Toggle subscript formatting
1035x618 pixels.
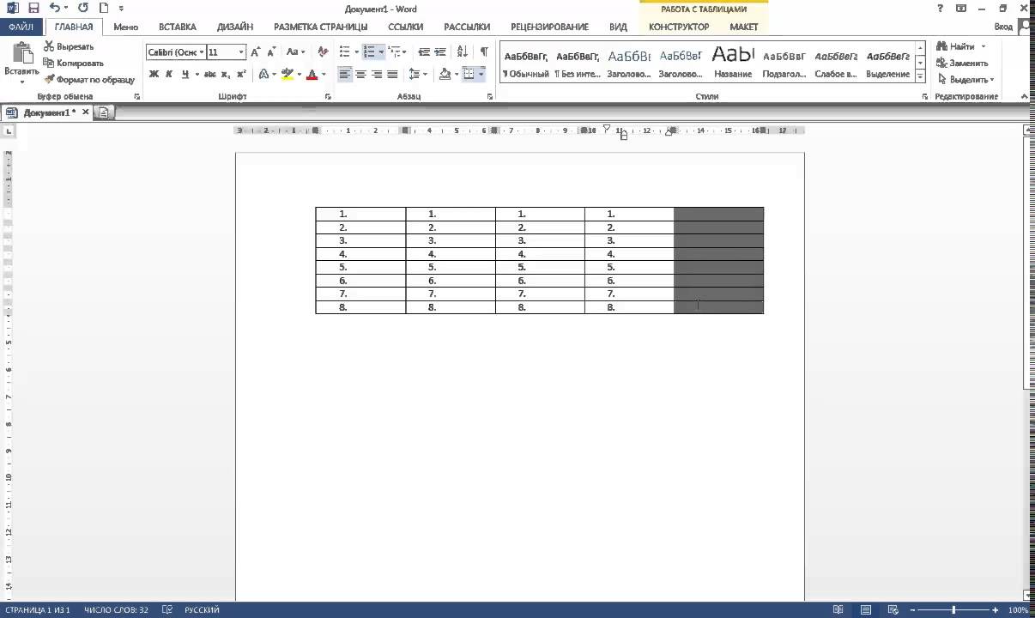227,75
